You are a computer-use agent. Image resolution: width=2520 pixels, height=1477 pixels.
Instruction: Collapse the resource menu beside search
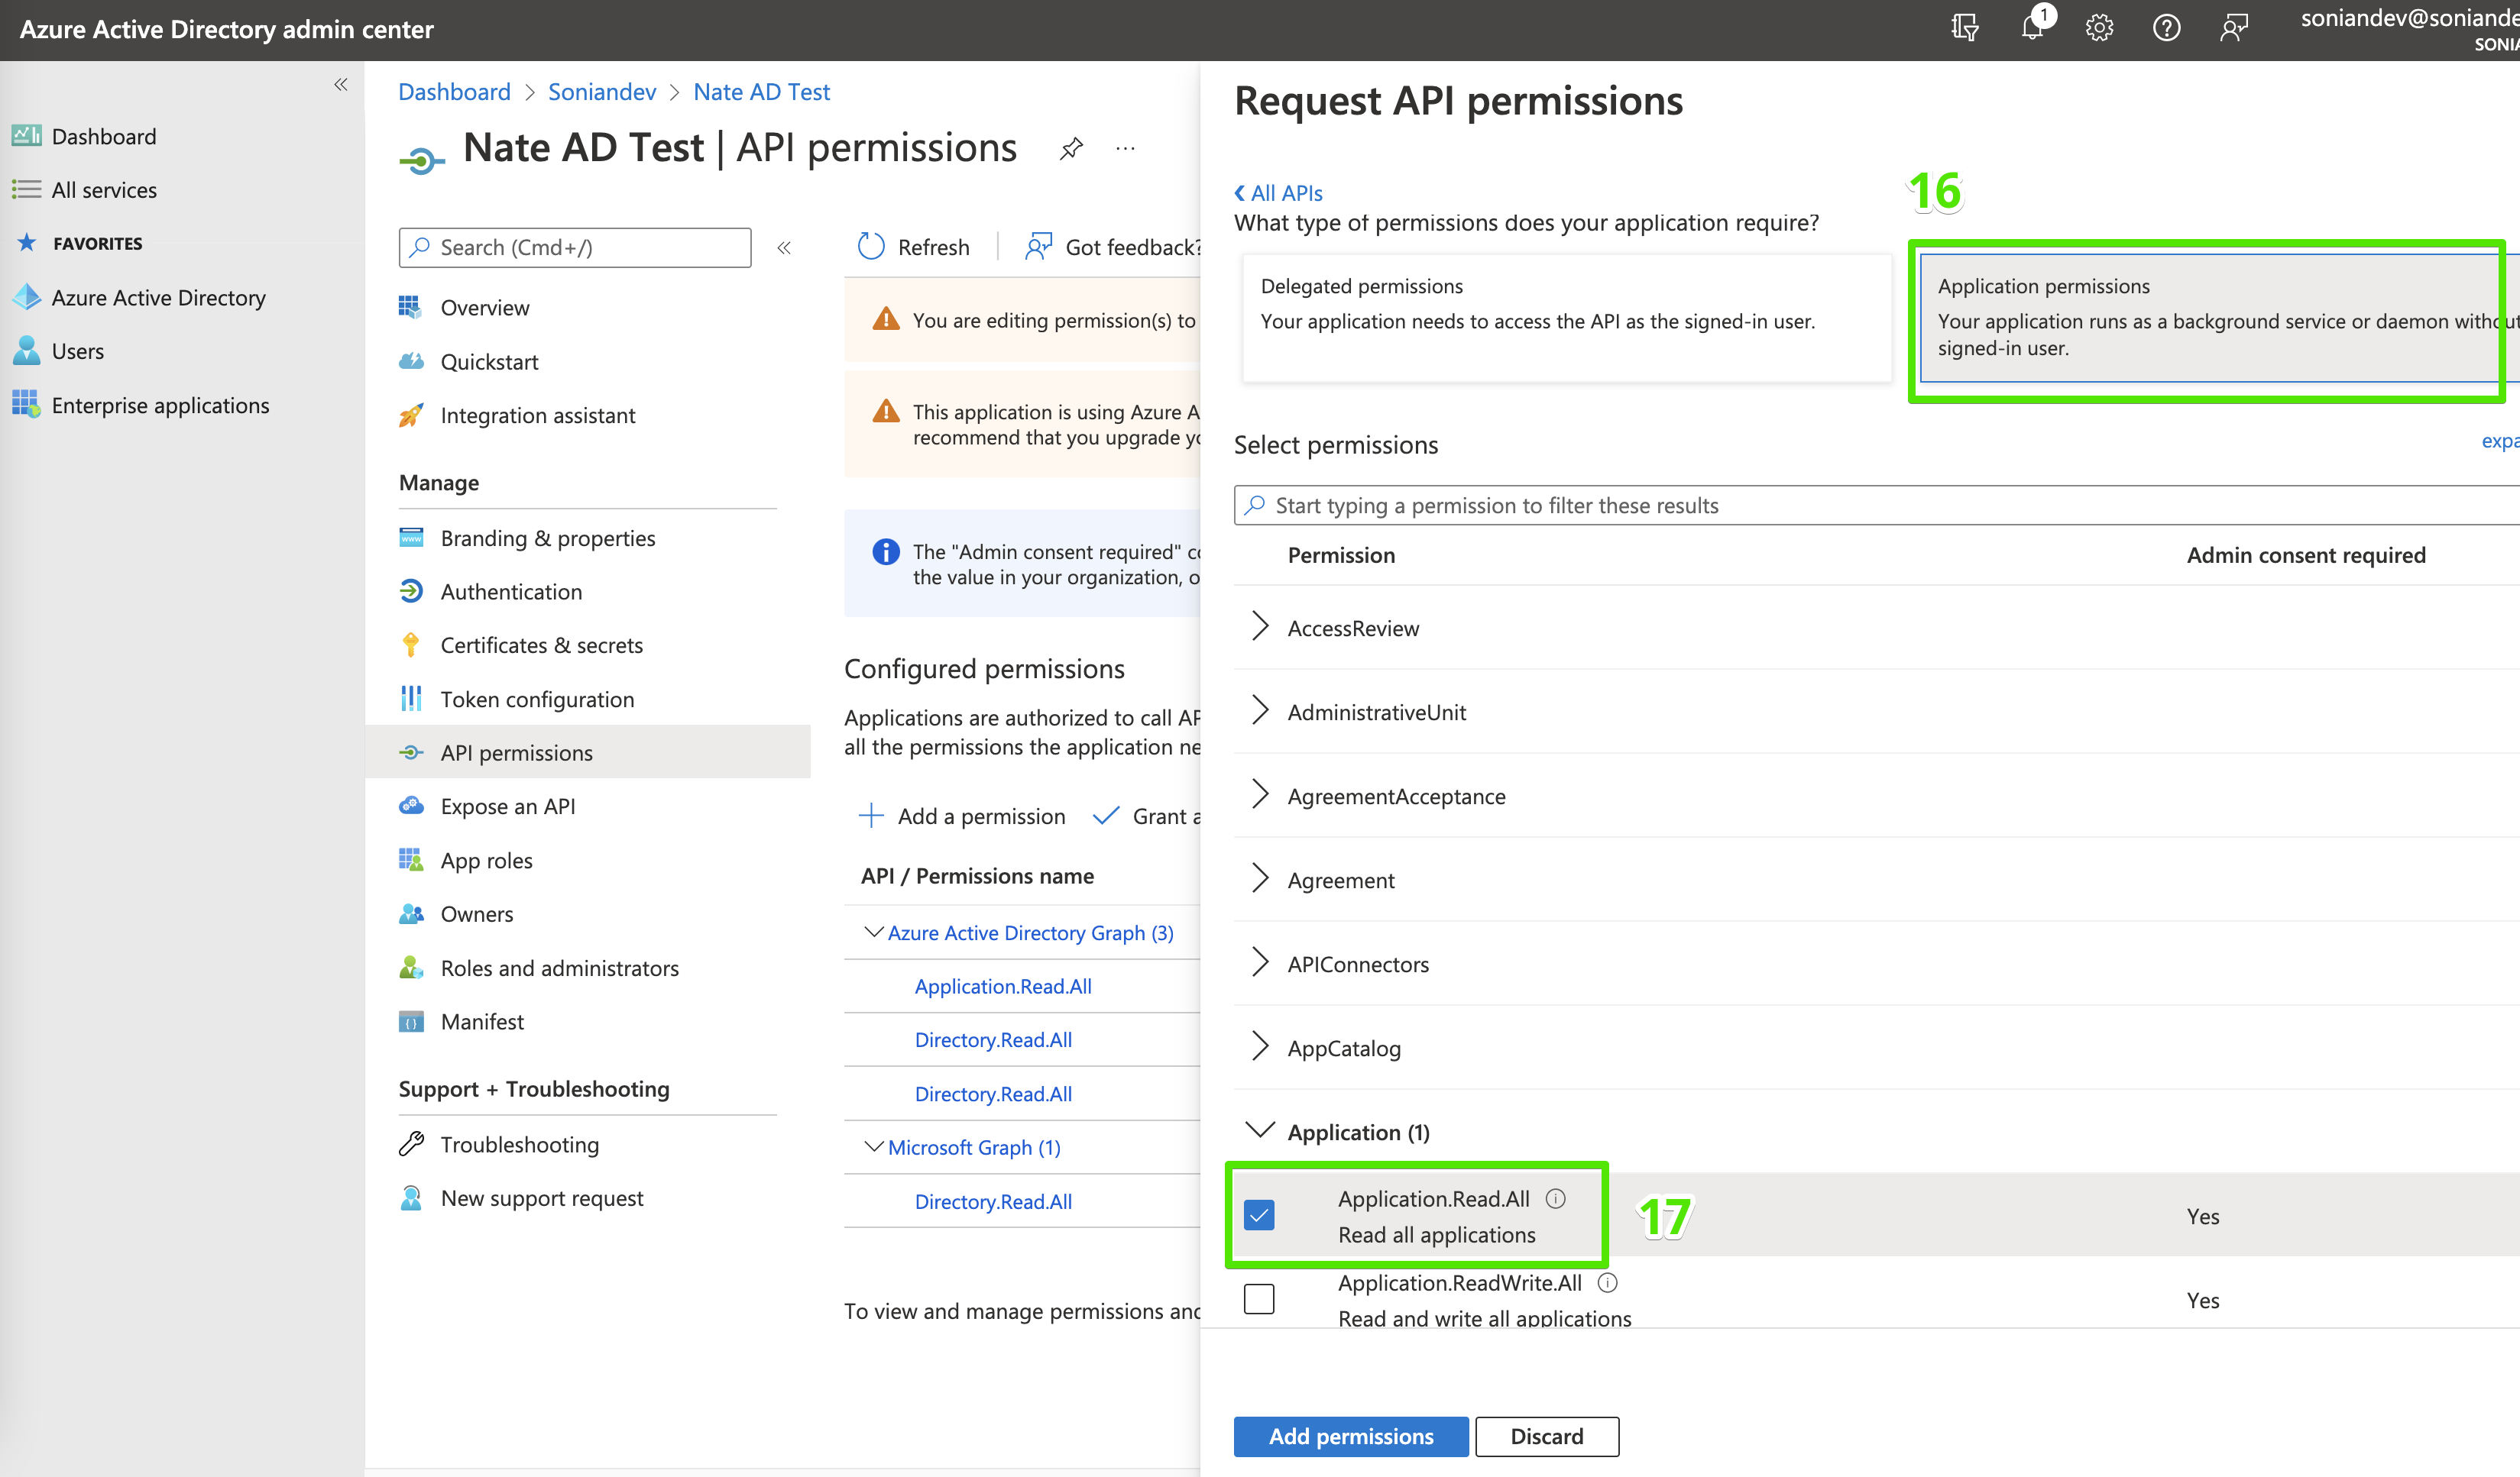784,248
